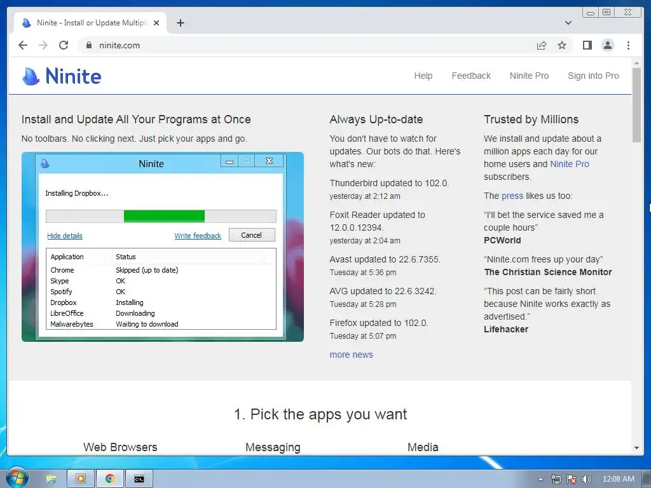The image size is (651, 488).
Task: Expand the tab search chevron
Action: click(568, 23)
